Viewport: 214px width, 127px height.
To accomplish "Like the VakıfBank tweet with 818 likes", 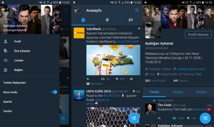I will (117, 79).
